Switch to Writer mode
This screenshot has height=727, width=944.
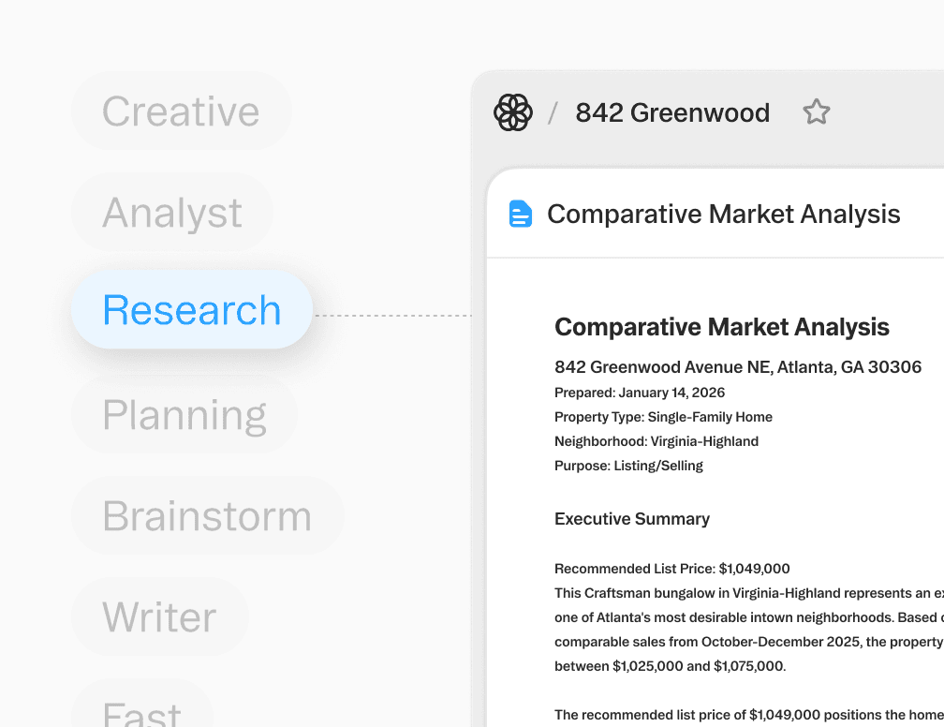(159, 616)
